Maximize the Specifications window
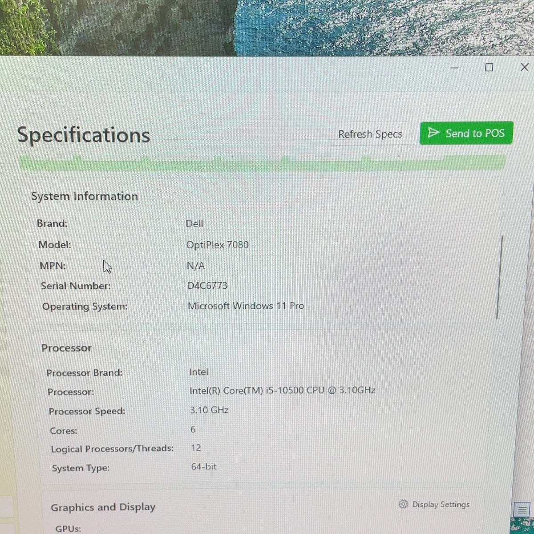Screen dimensions: 534x534 489,68
